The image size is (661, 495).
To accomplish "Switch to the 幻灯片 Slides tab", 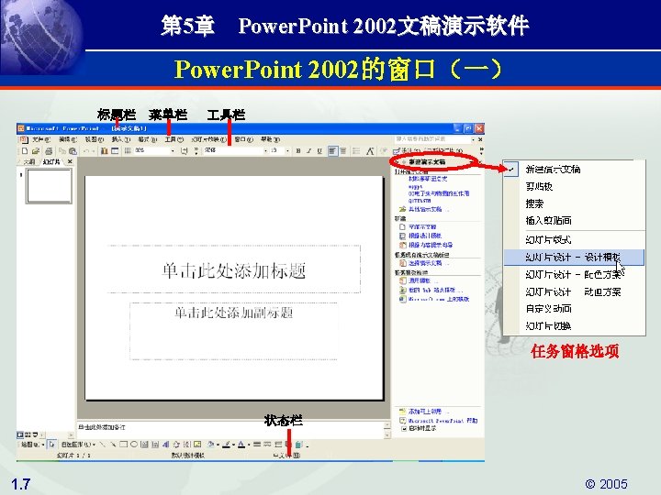I will point(51,161).
